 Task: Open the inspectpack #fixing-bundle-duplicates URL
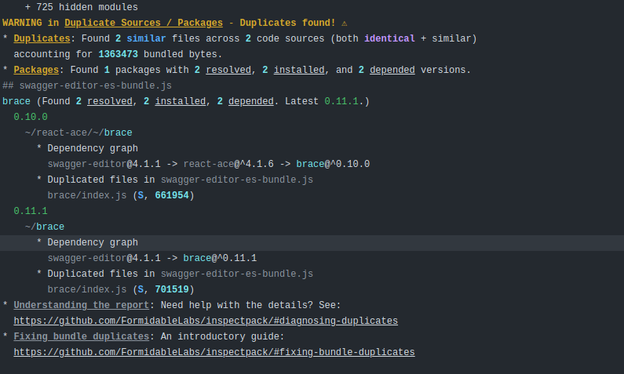point(214,352)
